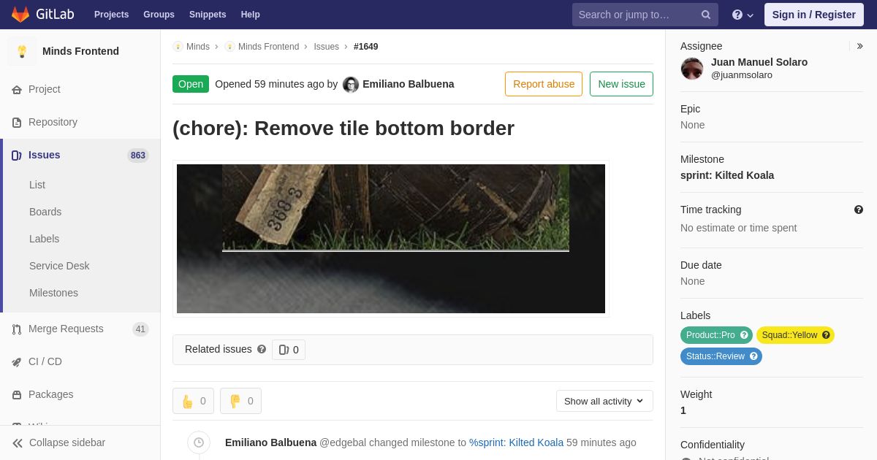Open the Groups menu
This screenshot has height=460, width=877.
click(159, 15)
